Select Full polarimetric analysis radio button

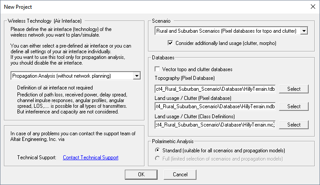tap(158, 158)
